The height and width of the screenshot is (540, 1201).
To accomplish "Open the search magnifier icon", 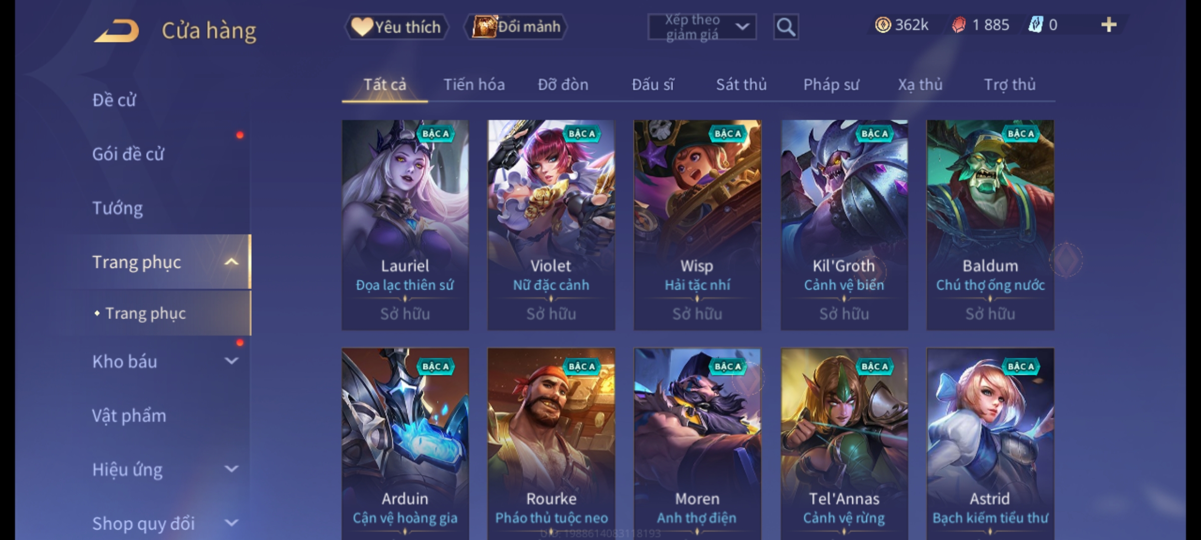I will tap(786, 26).
